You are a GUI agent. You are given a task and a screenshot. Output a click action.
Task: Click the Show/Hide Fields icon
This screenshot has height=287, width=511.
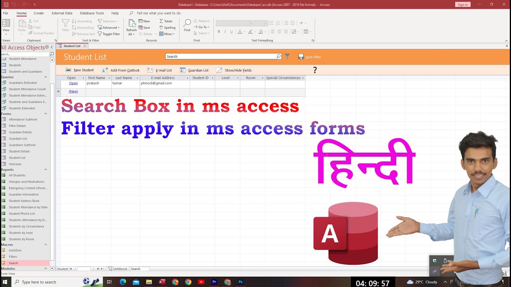219,70
